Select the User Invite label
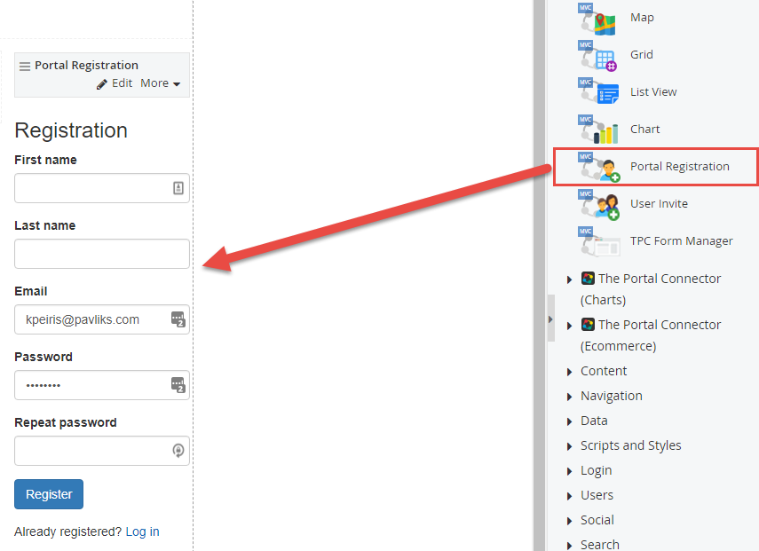Viewport: 759px width, 551px height. tap(659, 204)
